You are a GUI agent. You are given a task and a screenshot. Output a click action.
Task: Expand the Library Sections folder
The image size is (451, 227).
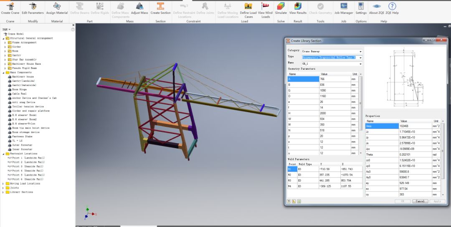tap(3, 192)
